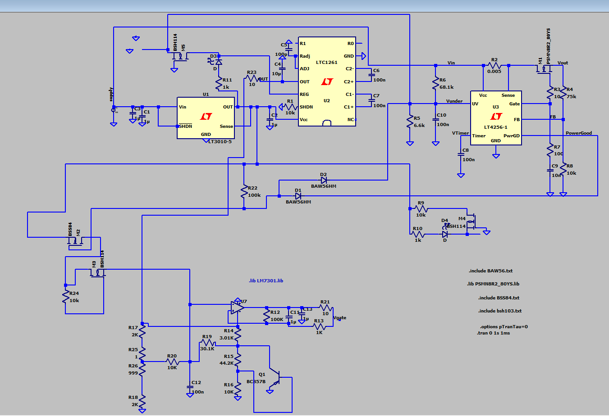Select resistor R15 44.2K

tap(238, 359)
